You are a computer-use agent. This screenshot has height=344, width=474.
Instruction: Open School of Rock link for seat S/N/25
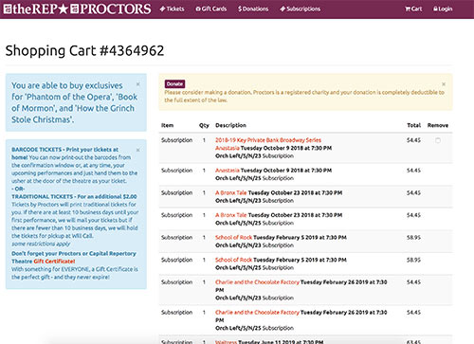point(233,260)
